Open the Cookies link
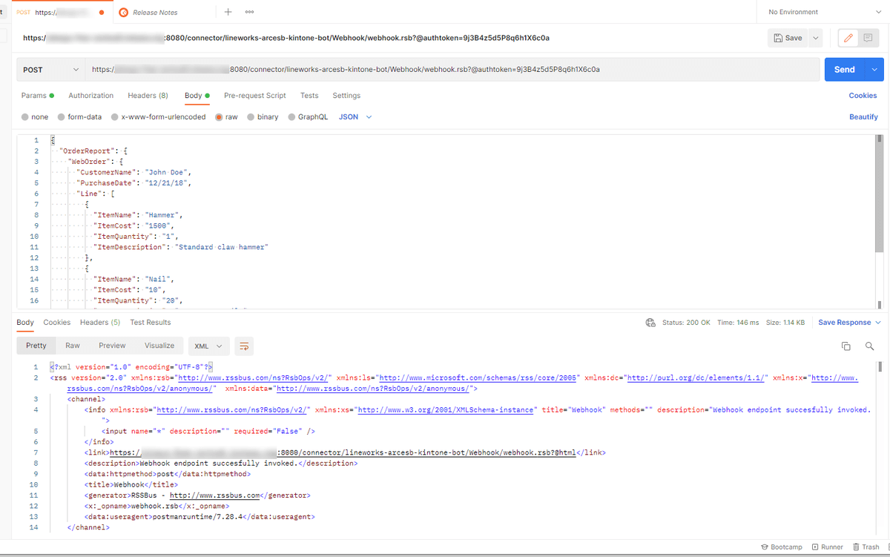 coord(863,96)
